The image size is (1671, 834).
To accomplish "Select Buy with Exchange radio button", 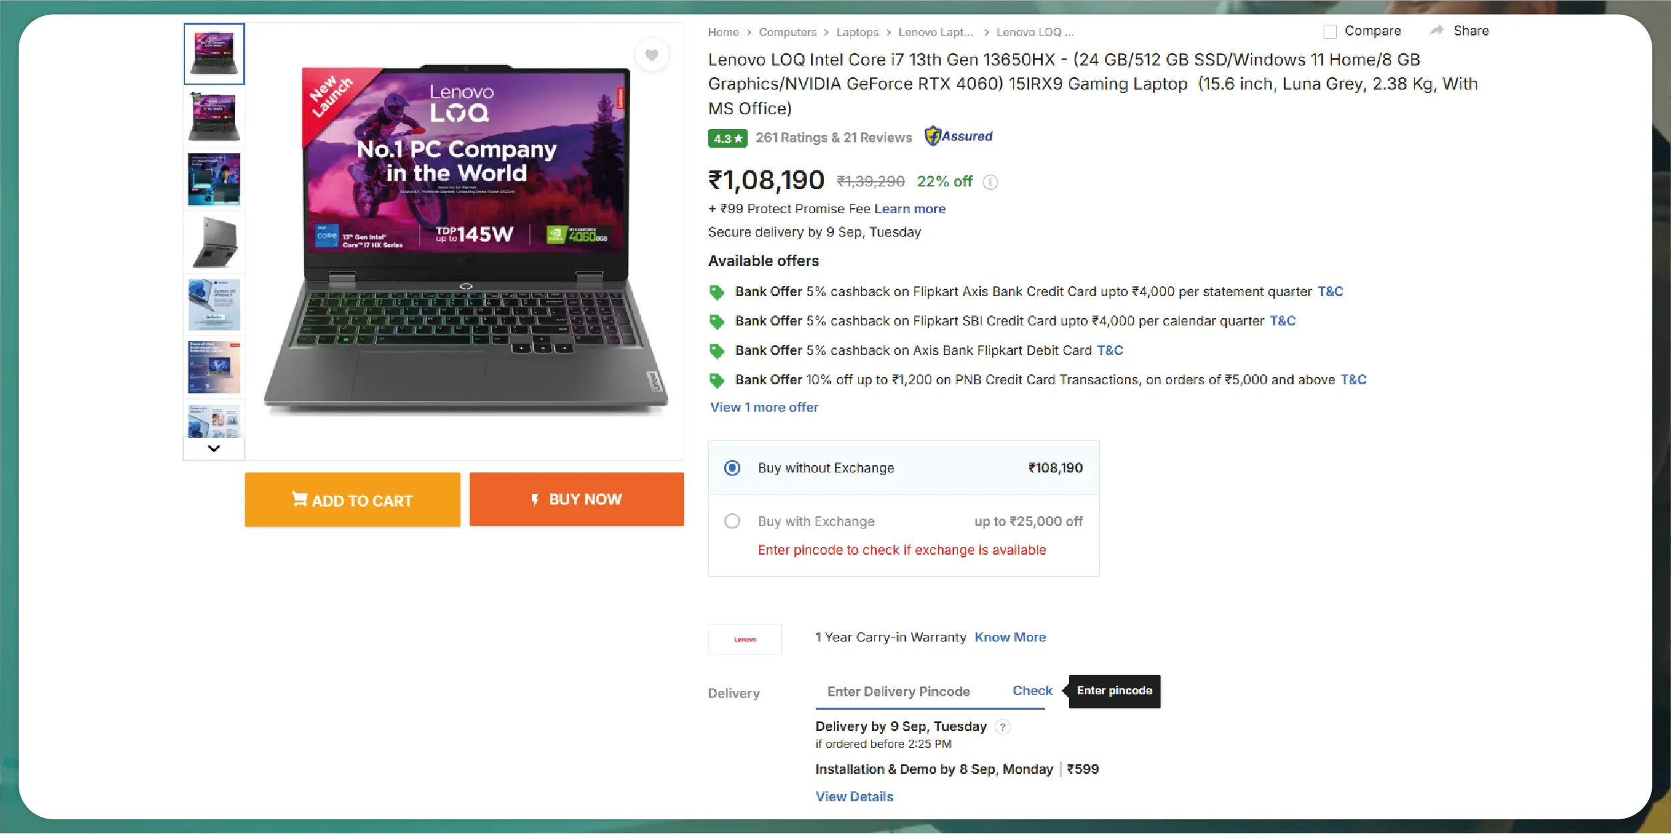I will point(732,521).
